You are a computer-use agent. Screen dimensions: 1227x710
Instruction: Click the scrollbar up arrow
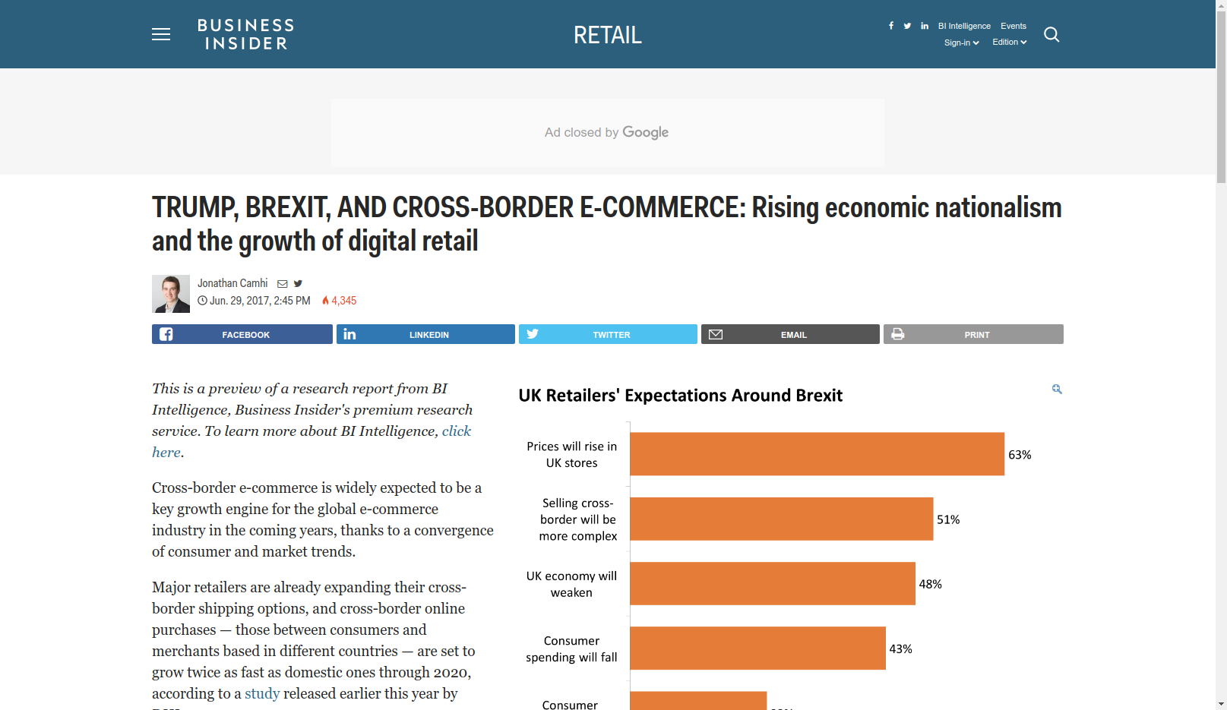pyautogui.click(x=1221, y=5)
